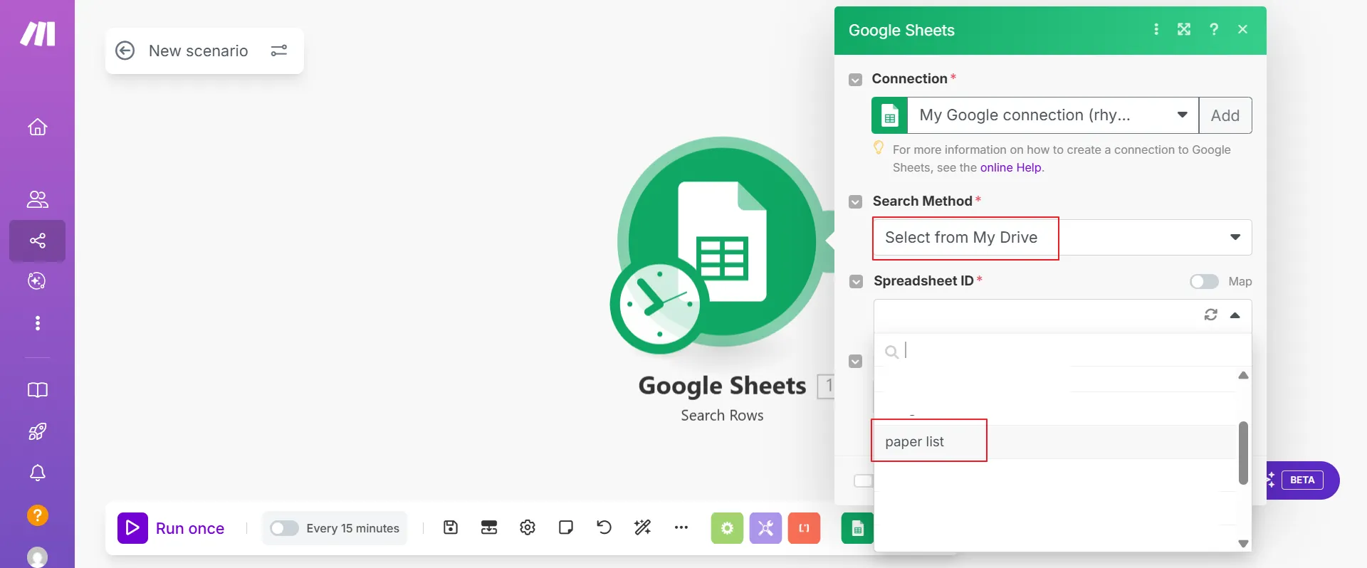Click the dropdown list scroll-up arrow

pos(1243,375)
